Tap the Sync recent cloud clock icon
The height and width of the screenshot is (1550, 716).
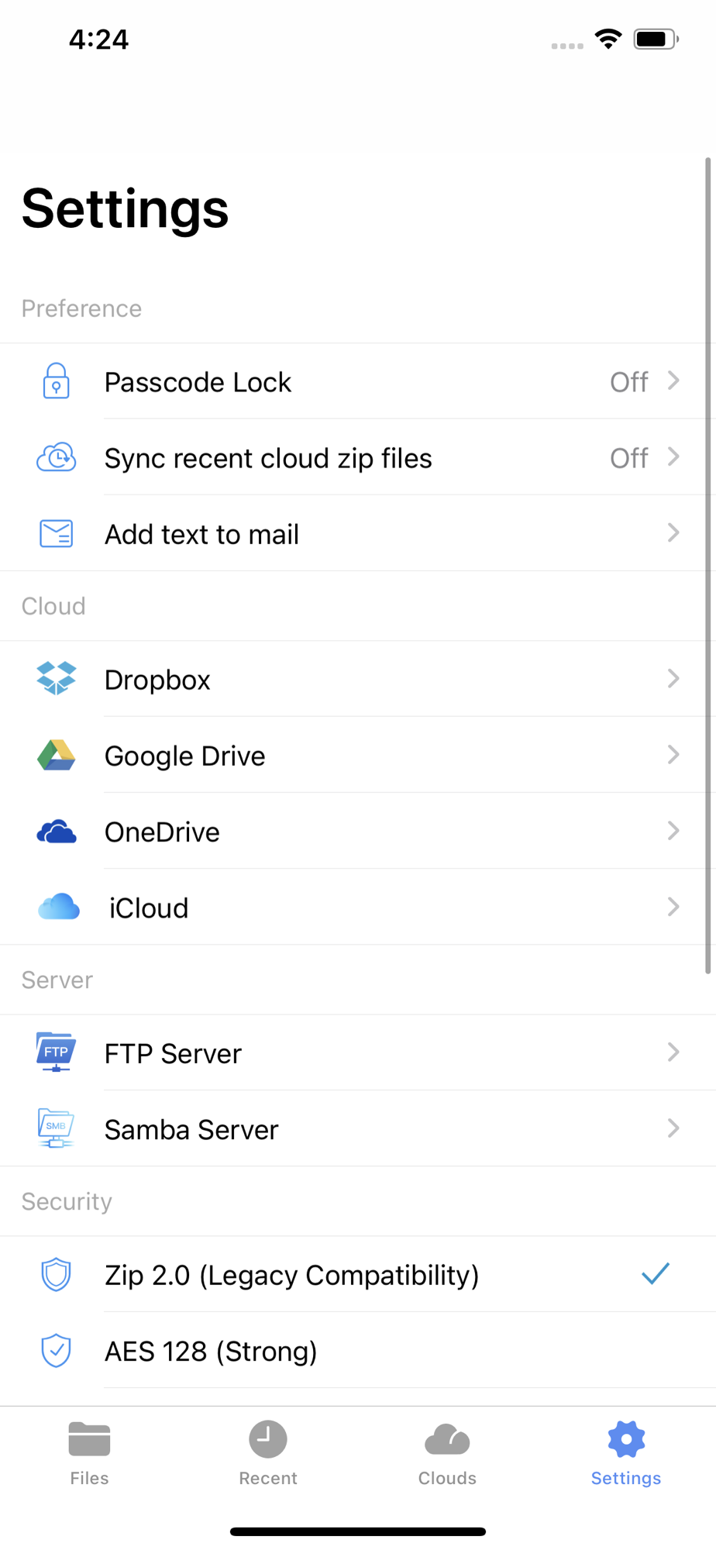pos(57,457)
